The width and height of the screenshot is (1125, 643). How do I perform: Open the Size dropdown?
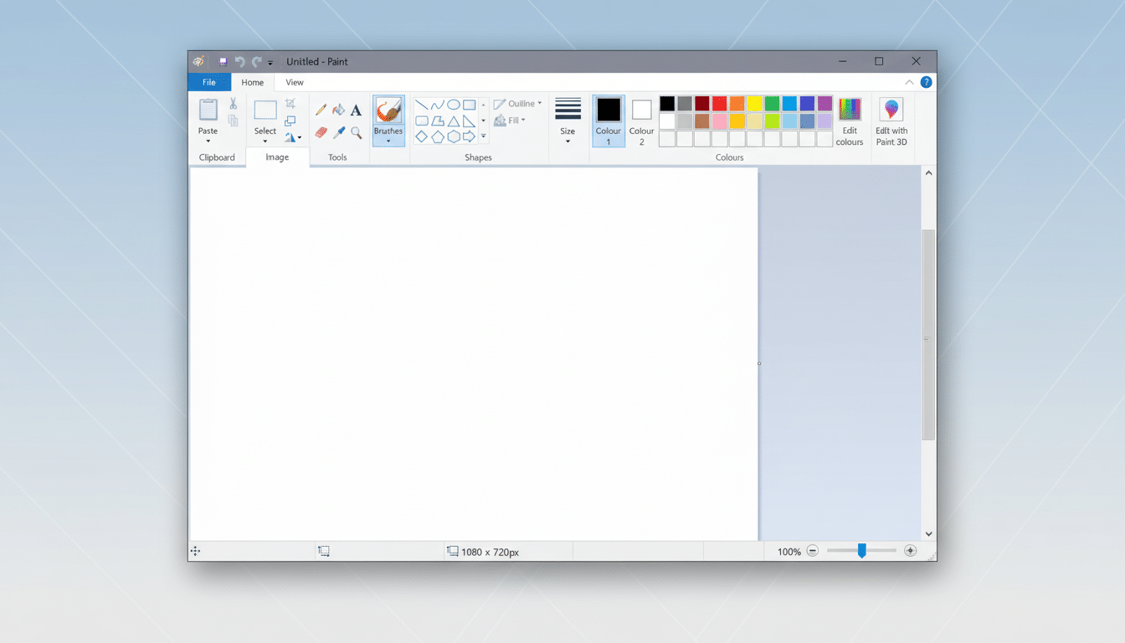(x=568, y=117)
